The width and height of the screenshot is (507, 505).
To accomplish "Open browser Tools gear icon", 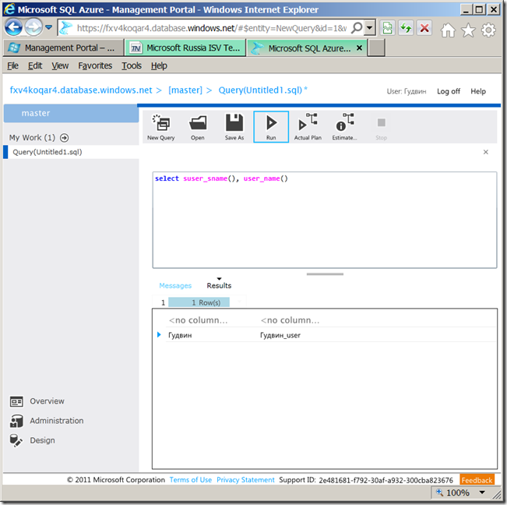I will click(488, 30).
